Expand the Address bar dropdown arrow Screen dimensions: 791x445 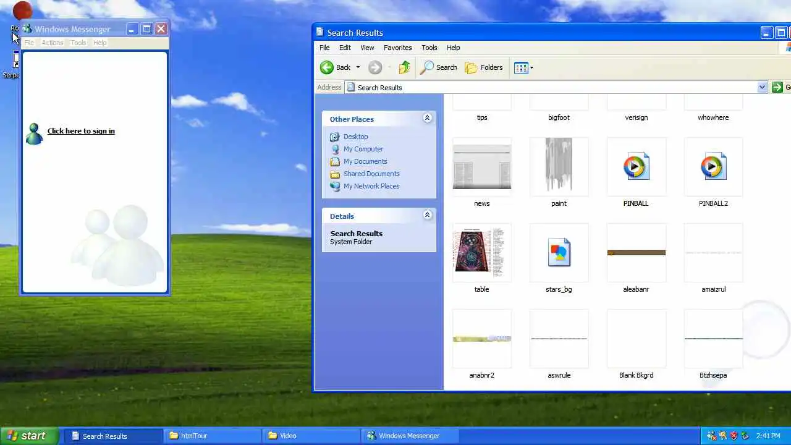click(x=762, y=87)
